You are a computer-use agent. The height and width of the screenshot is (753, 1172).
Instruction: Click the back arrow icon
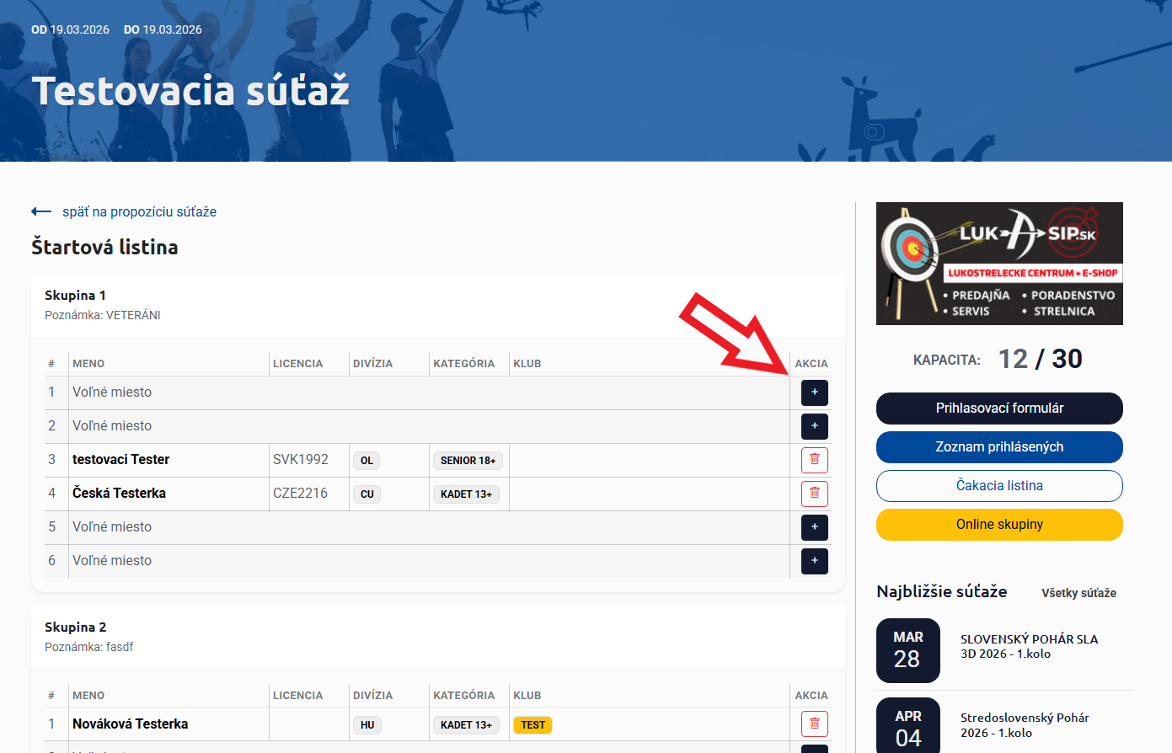[40, 211]
